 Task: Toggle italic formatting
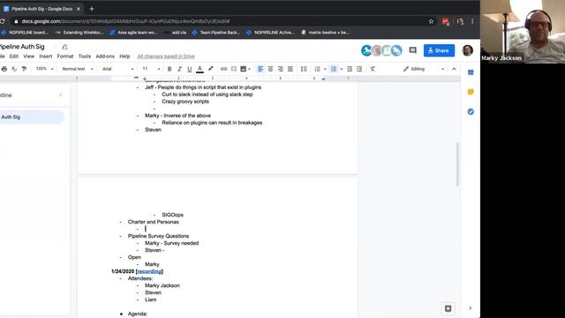pyautogui.click(x=179, y=69)
